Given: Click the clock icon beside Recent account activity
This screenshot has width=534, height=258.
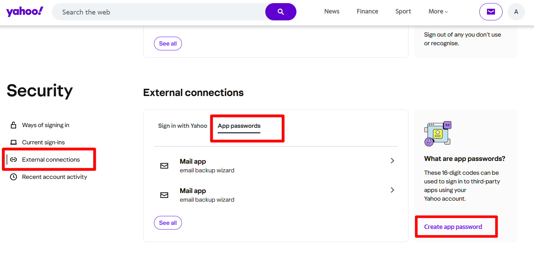Looking at the screenshot, I should (13, 177).
